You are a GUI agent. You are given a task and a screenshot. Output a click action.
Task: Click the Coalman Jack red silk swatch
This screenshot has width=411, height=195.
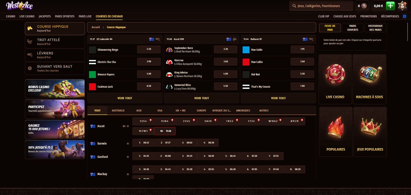pyautogui.click(x=92, y=87)
